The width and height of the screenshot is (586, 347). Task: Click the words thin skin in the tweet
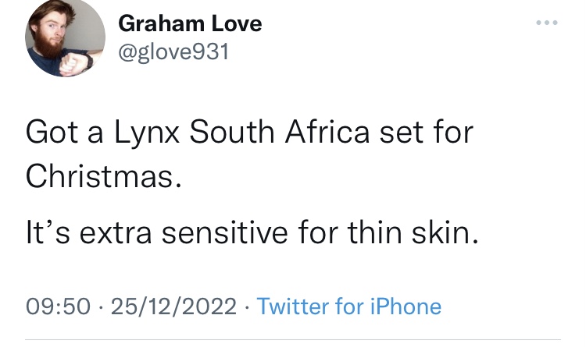(413, 232)
